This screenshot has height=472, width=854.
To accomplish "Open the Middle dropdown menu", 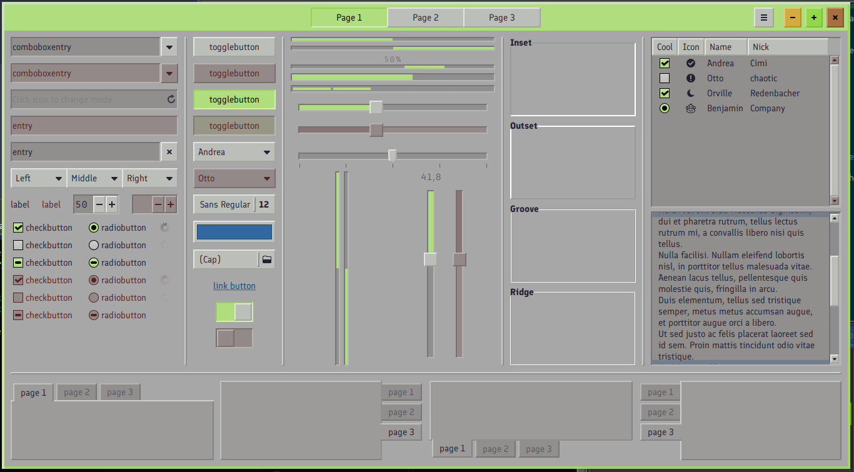I will 94,178.
